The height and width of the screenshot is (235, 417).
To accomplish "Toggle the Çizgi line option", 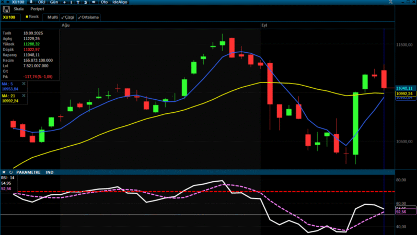I will [x=68, y=17].
